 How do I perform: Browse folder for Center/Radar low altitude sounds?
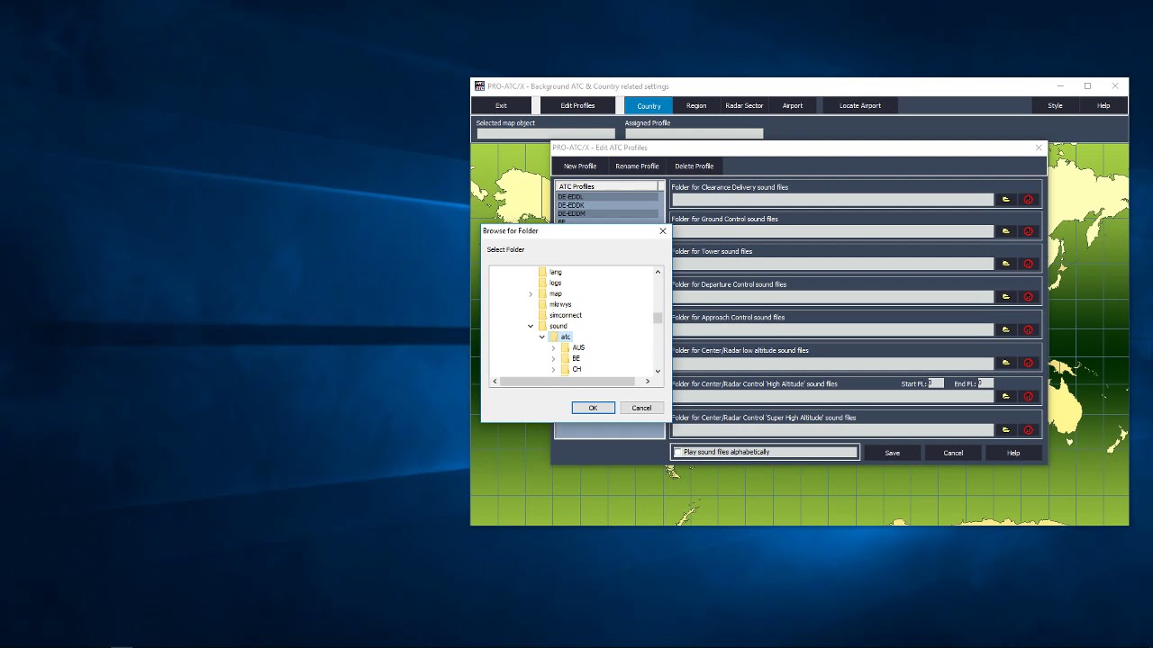tap(1006, 364)
